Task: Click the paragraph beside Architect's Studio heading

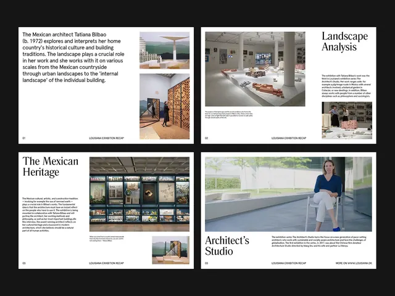Action: pos(319,241)
